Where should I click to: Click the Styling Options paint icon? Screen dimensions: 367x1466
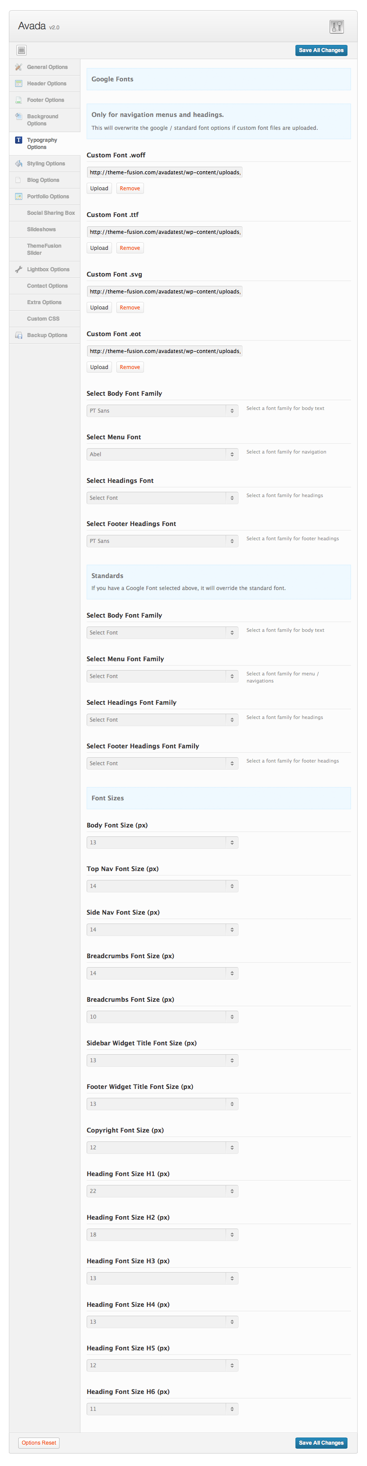[19, 164]
